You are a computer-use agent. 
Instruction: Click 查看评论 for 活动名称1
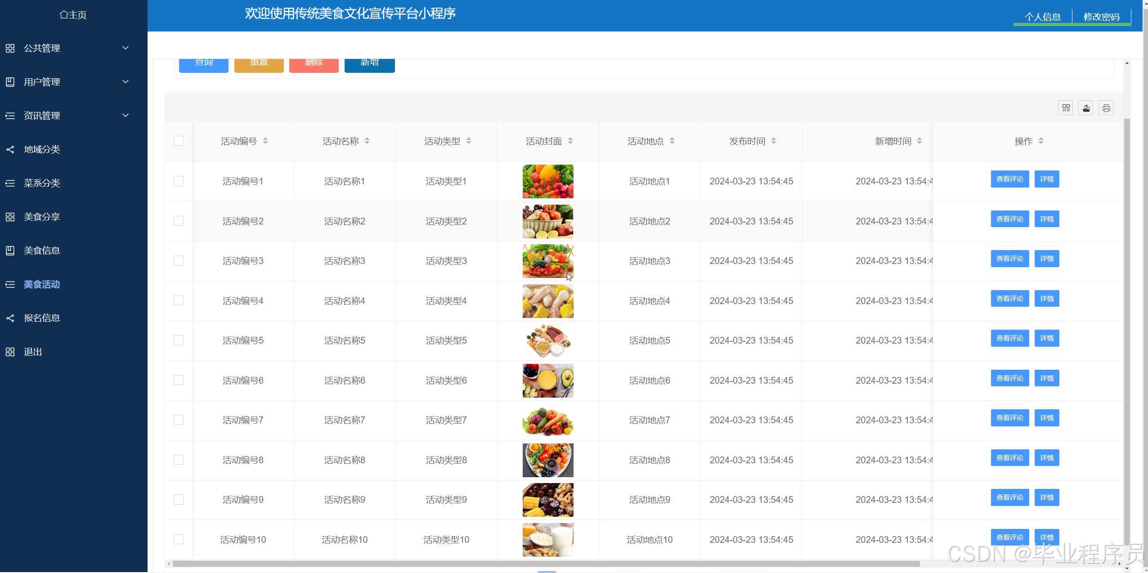pyautogui.click(x=1009, y=179)
